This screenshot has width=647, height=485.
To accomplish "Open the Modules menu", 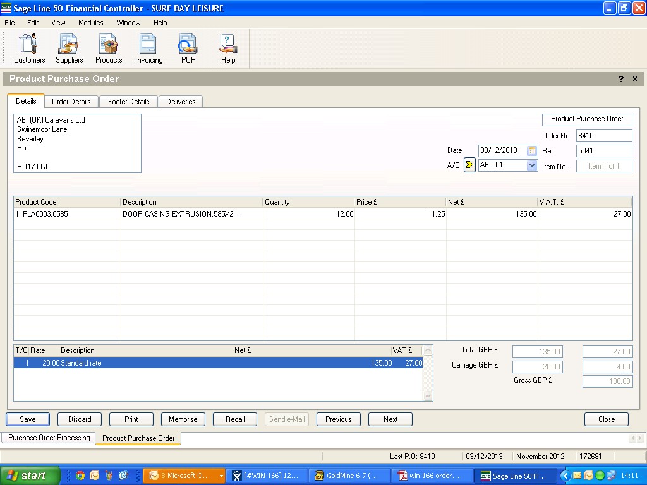I will point(91,23).
